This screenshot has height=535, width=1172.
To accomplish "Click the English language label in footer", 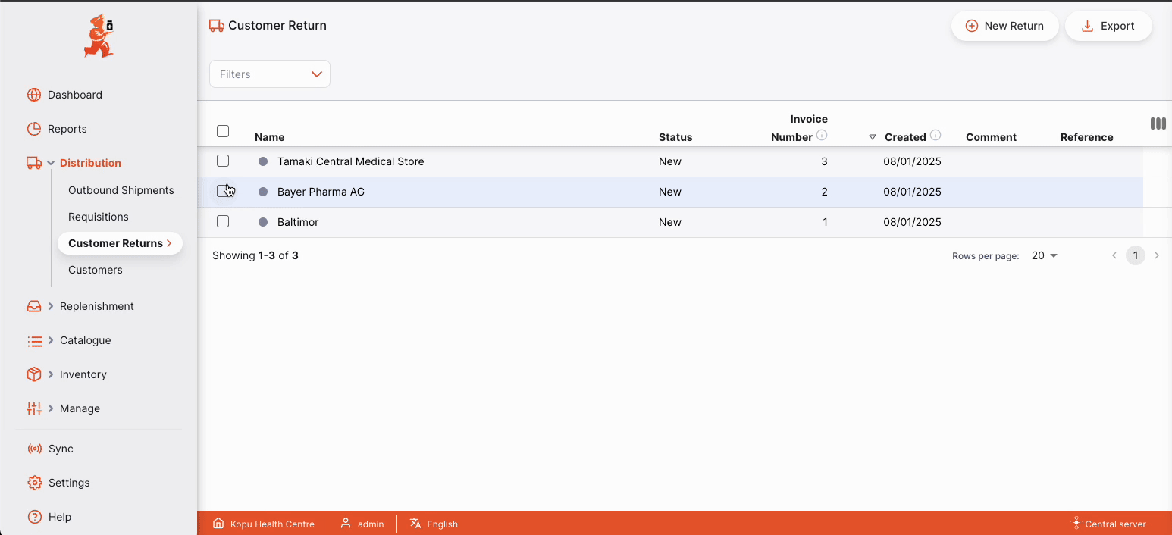I will tap(443, 524).
